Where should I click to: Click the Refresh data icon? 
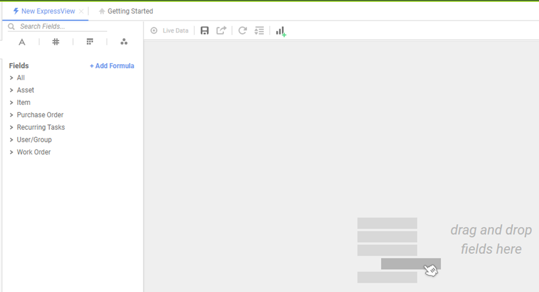coord(243,31)
